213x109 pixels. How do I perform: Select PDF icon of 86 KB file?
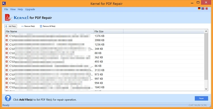coord(7,66)
